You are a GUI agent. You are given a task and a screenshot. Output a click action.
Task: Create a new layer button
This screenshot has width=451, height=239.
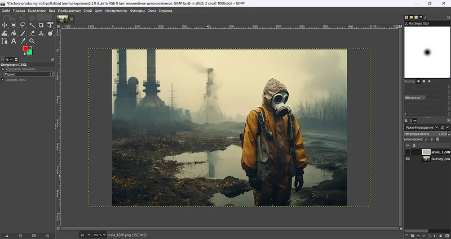tap(406, 236)
